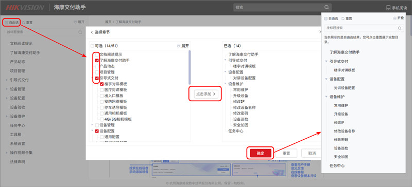
Task: Open 工具箱 in the left sidebar
Action: 16,135
